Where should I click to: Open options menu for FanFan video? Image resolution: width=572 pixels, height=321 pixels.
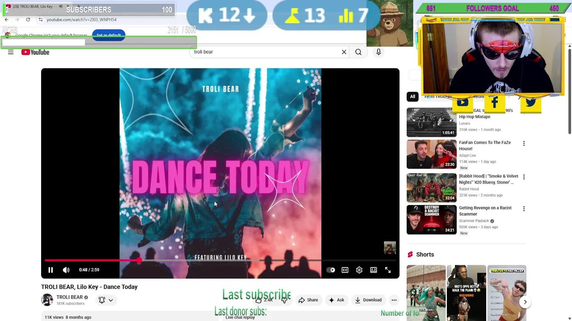(x=524, y=144)
